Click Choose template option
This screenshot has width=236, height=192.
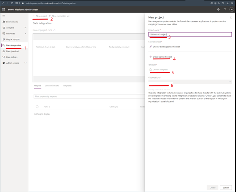coord(160,69)
